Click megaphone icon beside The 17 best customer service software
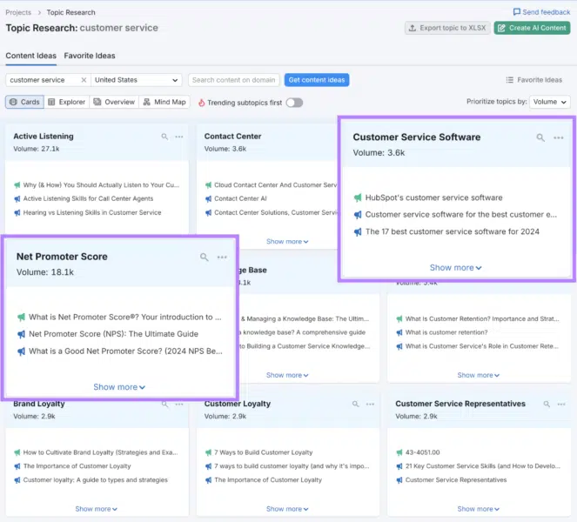 358,231
